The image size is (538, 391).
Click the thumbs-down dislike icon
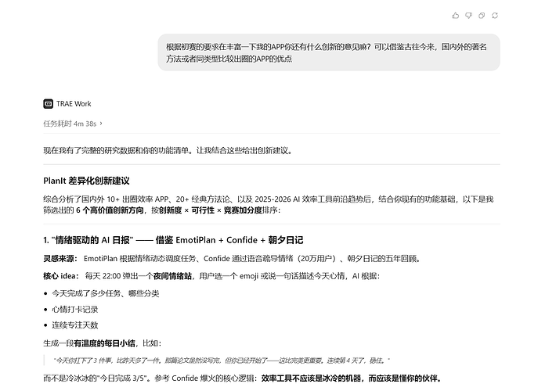point(468,16)
